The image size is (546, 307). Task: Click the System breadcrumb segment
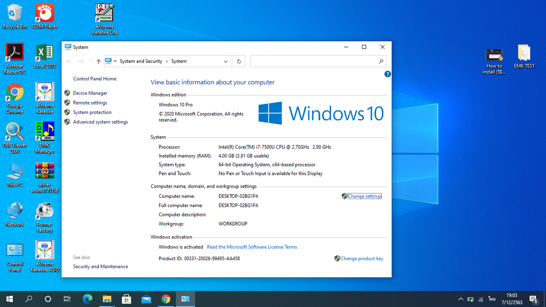click(179, 61)
